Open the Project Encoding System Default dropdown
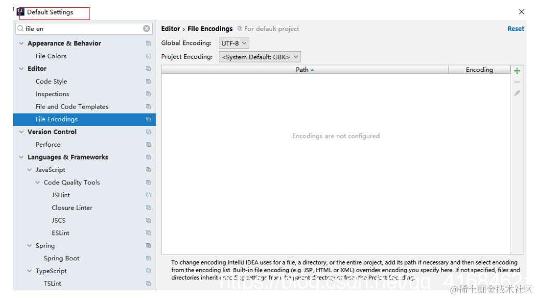536x298 pixels. [x=260, y=57]
